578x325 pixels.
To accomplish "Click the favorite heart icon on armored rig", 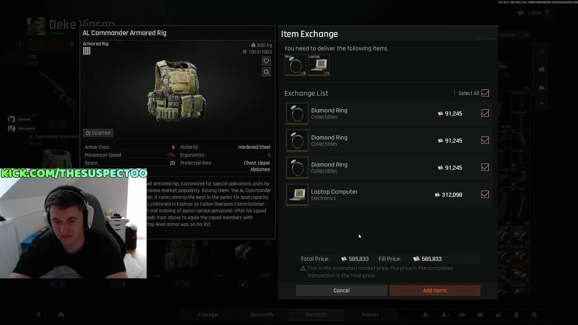I will [x=266, y=61].
